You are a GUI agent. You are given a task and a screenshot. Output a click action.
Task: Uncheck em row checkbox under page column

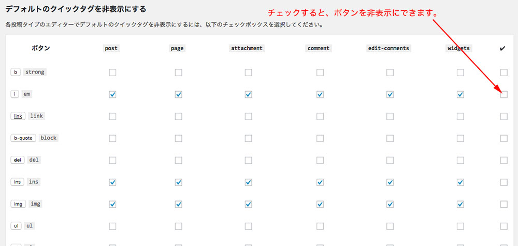pos(178,94)
